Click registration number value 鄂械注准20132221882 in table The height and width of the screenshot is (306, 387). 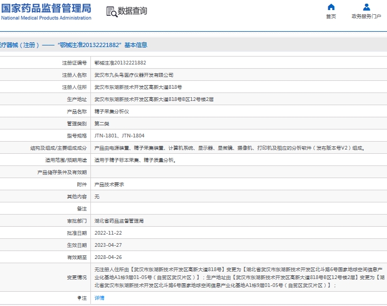click(x=120, y=63)
